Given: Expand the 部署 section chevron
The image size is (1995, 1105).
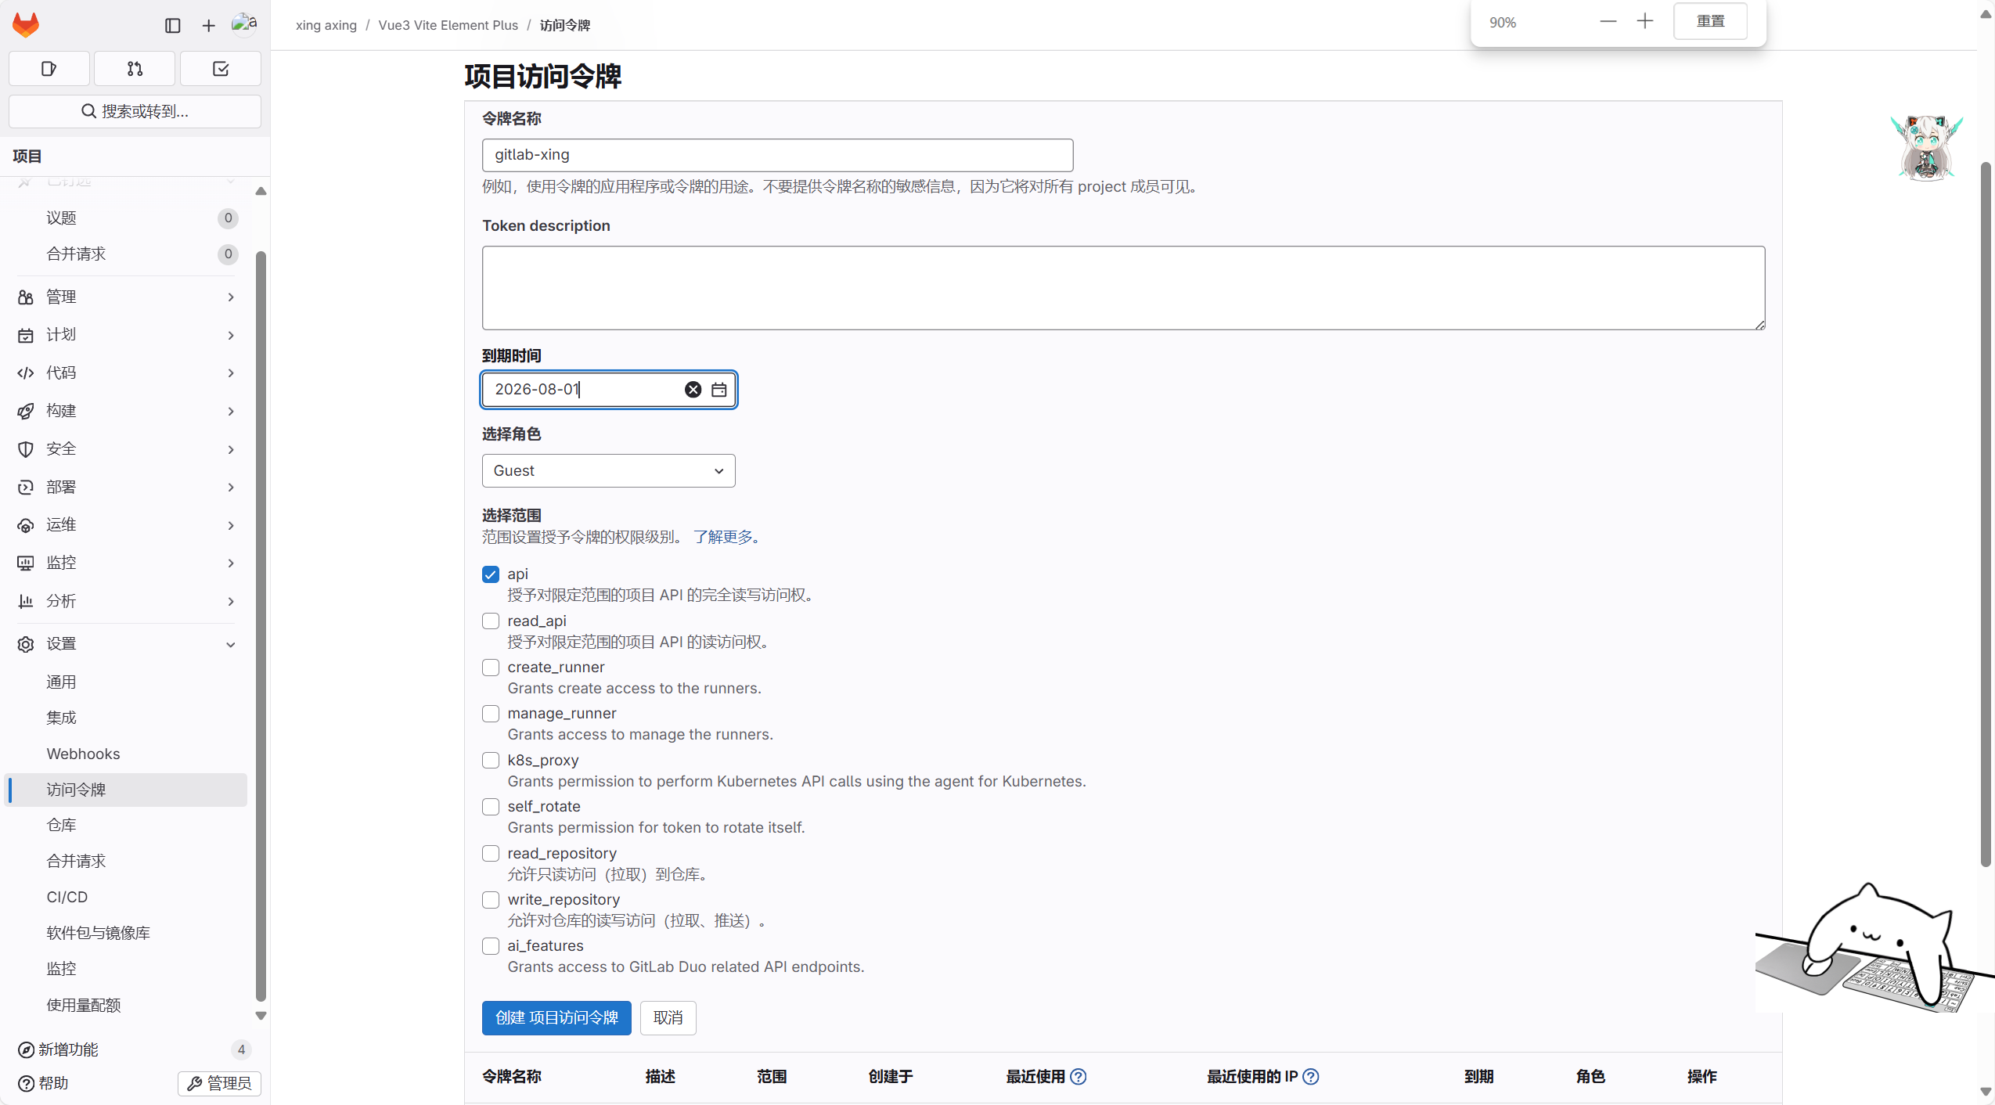Looking at the screenshot, I should click(x=231, y=488).
